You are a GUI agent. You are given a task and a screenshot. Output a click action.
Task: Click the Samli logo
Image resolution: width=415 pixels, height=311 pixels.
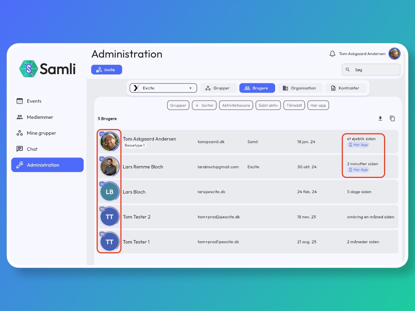click(x=47, y=69)
